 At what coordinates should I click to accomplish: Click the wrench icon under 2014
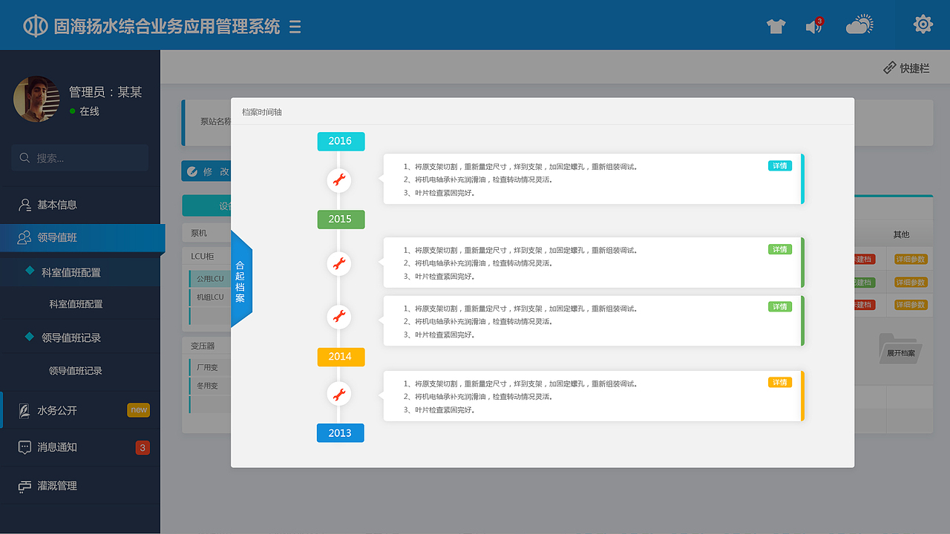point(339,394)
